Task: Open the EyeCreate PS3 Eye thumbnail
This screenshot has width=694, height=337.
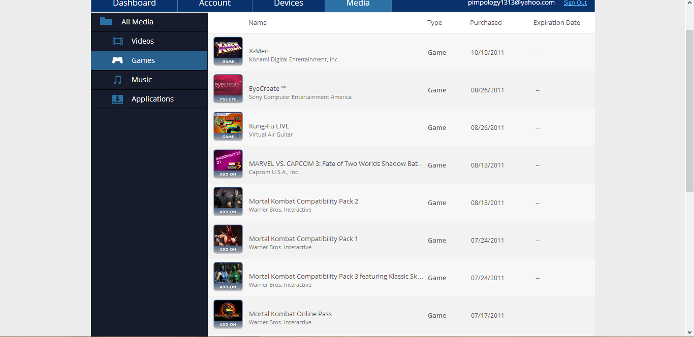Action: point(228,89)
